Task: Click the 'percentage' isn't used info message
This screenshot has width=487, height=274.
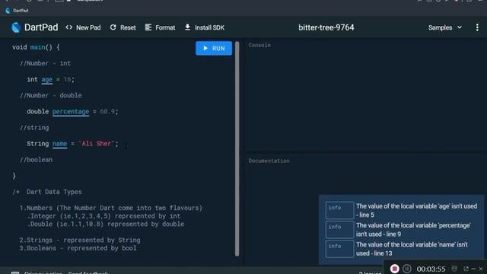Action: pos(413,230)
